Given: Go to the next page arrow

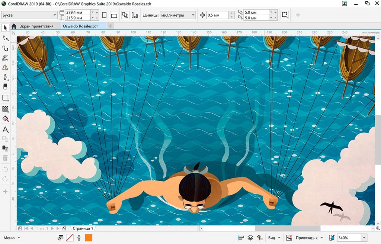Looking at the screenshot, I should point(52,228).
